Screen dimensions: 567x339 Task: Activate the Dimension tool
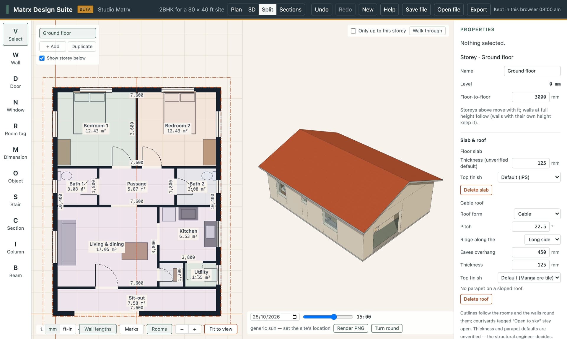pyautogui.click(x=15, y=153)
